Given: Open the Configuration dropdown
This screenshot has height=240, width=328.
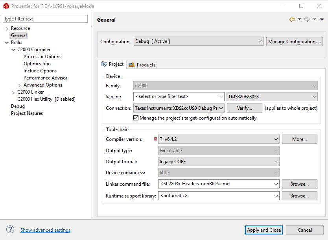Looking at the screenshot, I should tap(199, 41).
